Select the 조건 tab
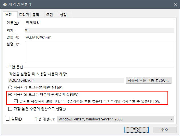The image size is (180, 136). click(50, 15)
